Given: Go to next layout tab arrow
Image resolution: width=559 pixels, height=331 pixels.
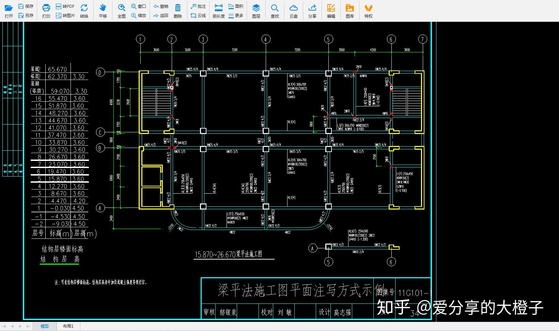Looking at the screenshot, I should click(x=20, y=326).
